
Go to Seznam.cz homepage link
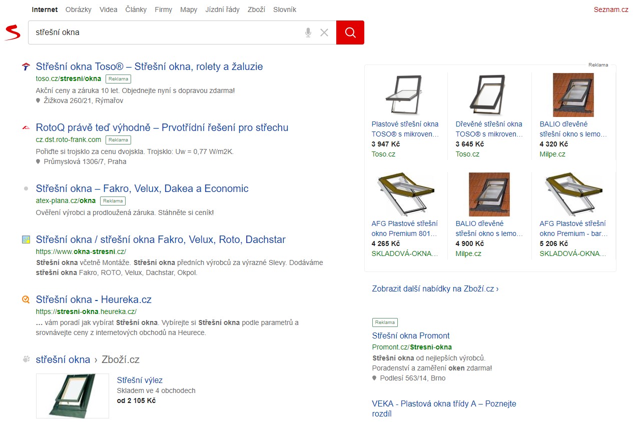pos(611,9)
